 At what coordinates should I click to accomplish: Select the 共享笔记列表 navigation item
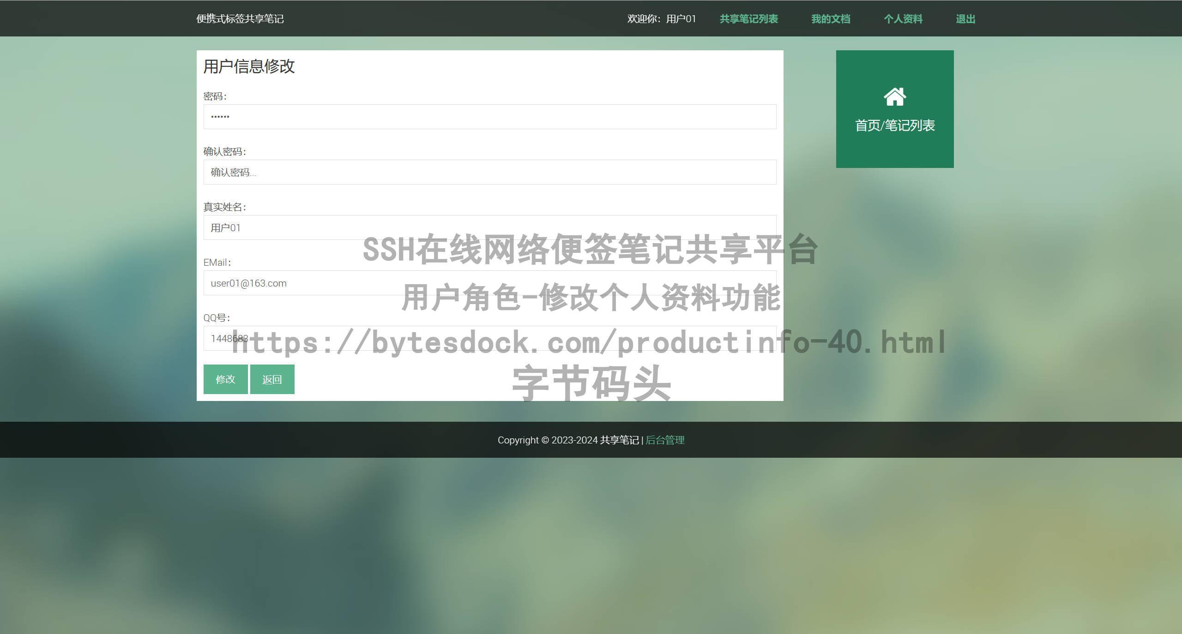(x=748, y=19)
